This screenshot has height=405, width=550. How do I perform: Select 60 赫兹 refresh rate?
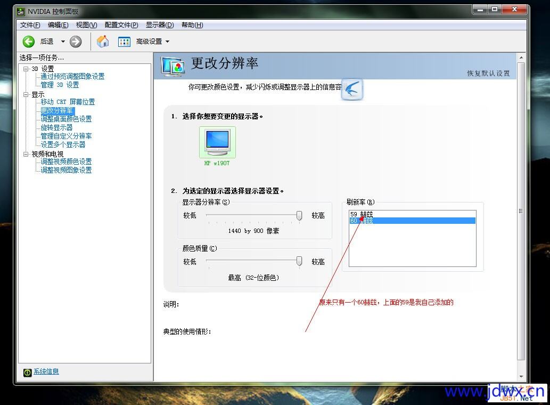click(412, 221)
